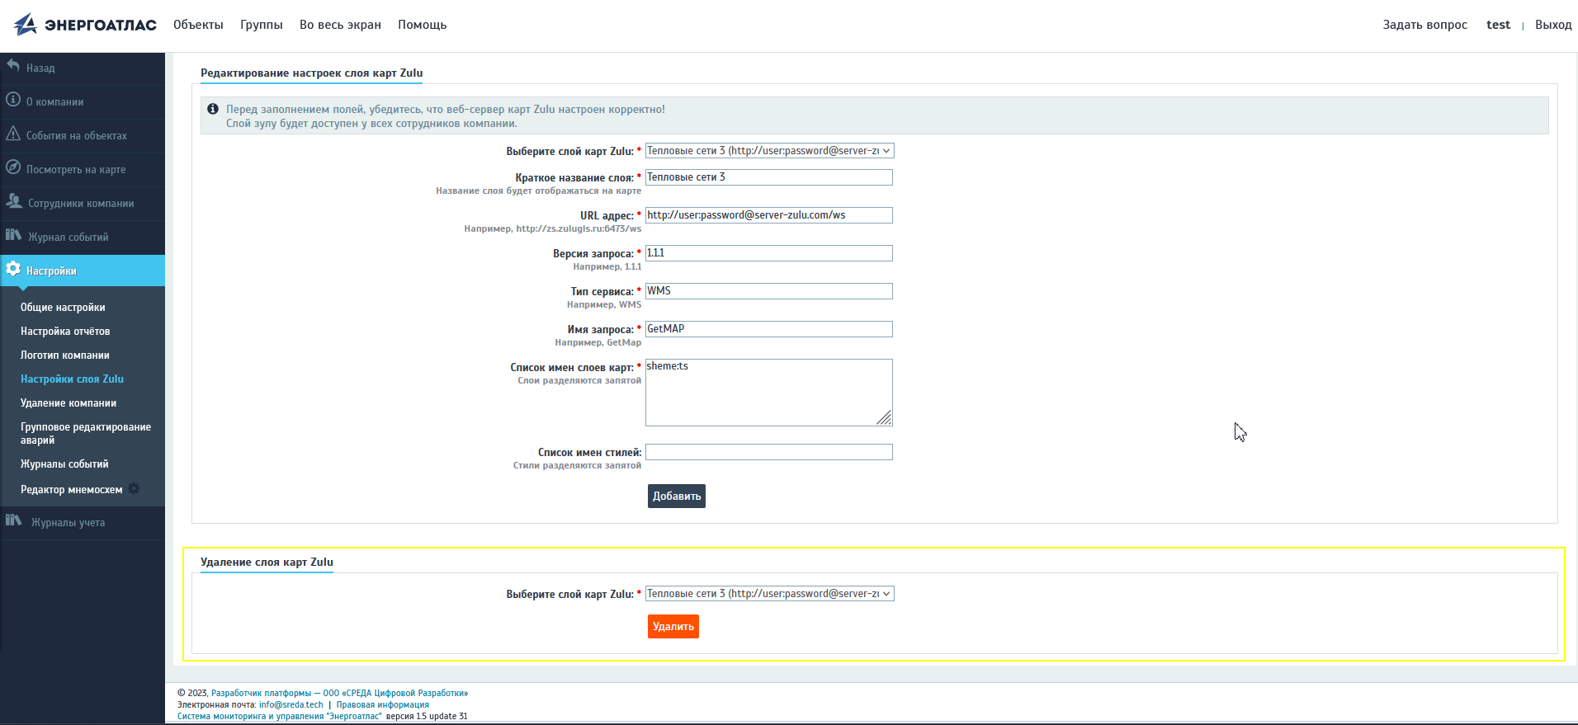Focus the Список имен стилей field

tap(768, 452)
